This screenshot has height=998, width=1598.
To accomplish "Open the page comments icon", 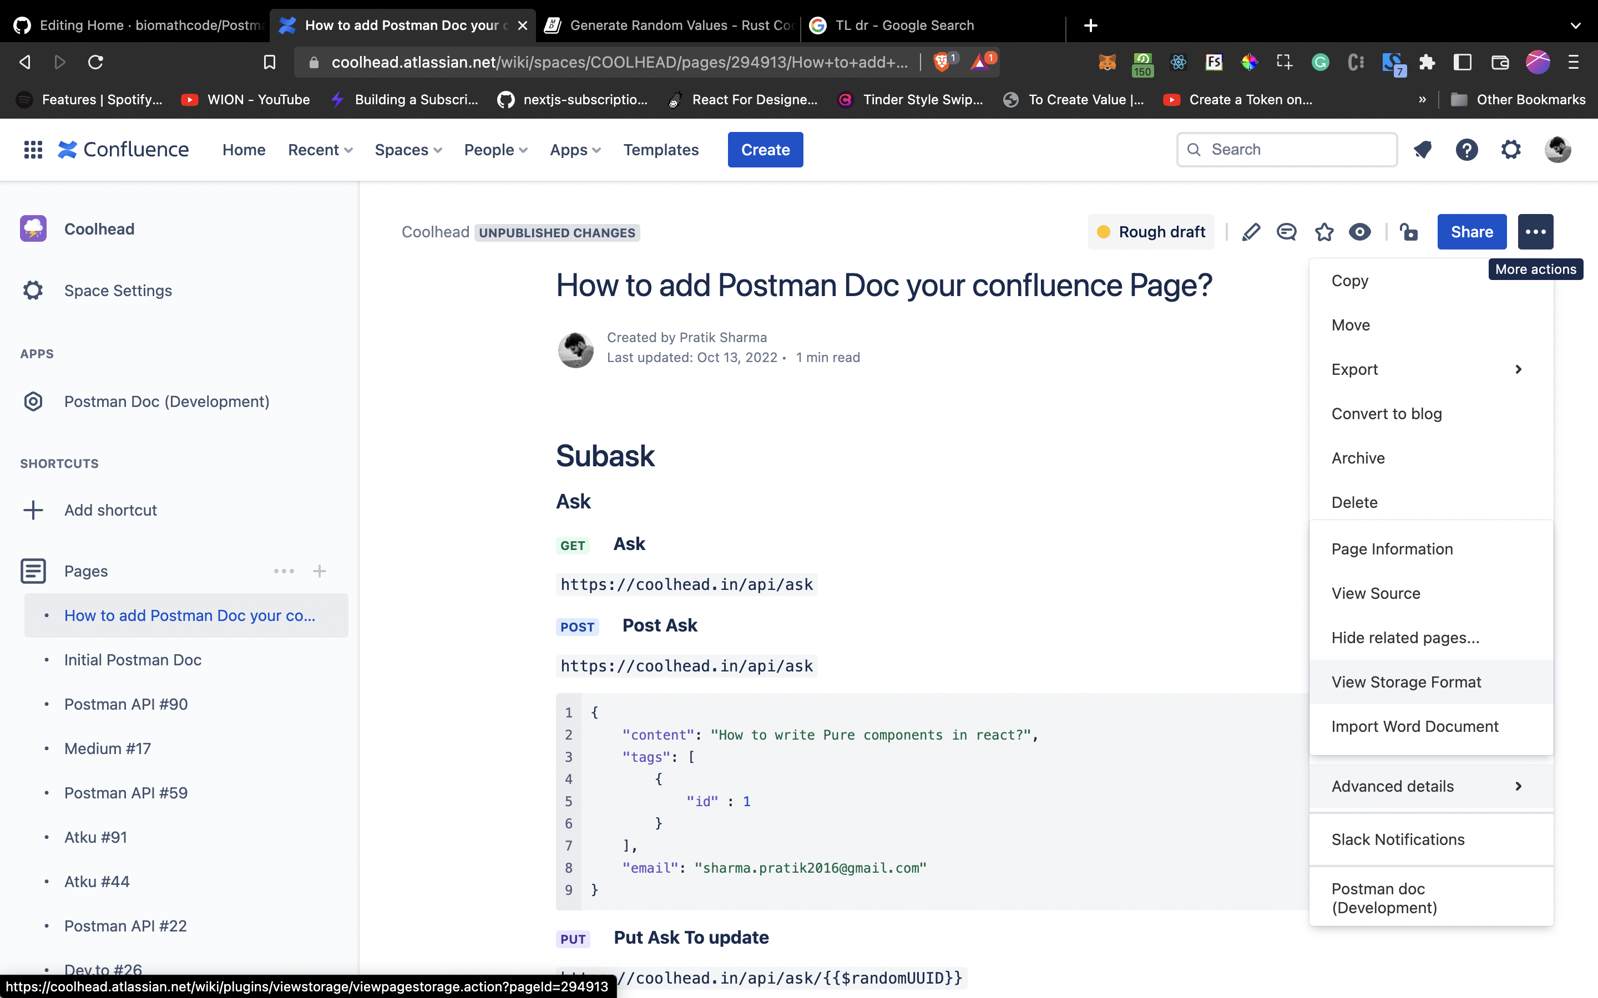I will 1286,232.
